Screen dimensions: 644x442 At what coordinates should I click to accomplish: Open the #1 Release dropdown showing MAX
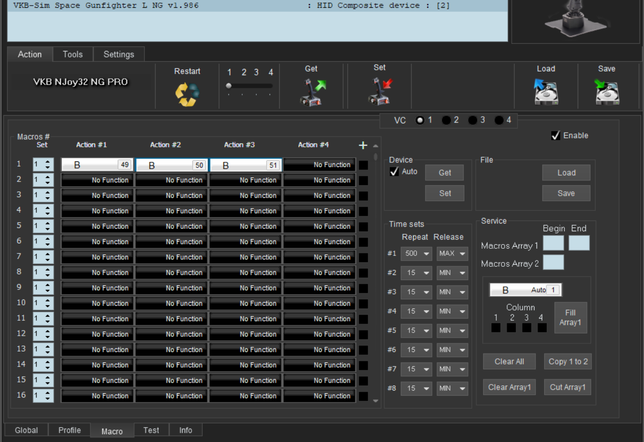[x=453, y=253]
